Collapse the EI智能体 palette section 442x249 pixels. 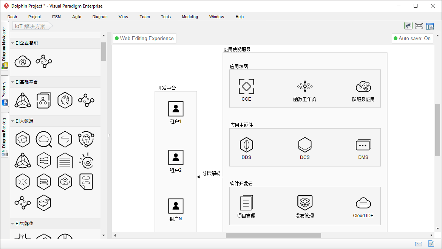coord(12,223)
